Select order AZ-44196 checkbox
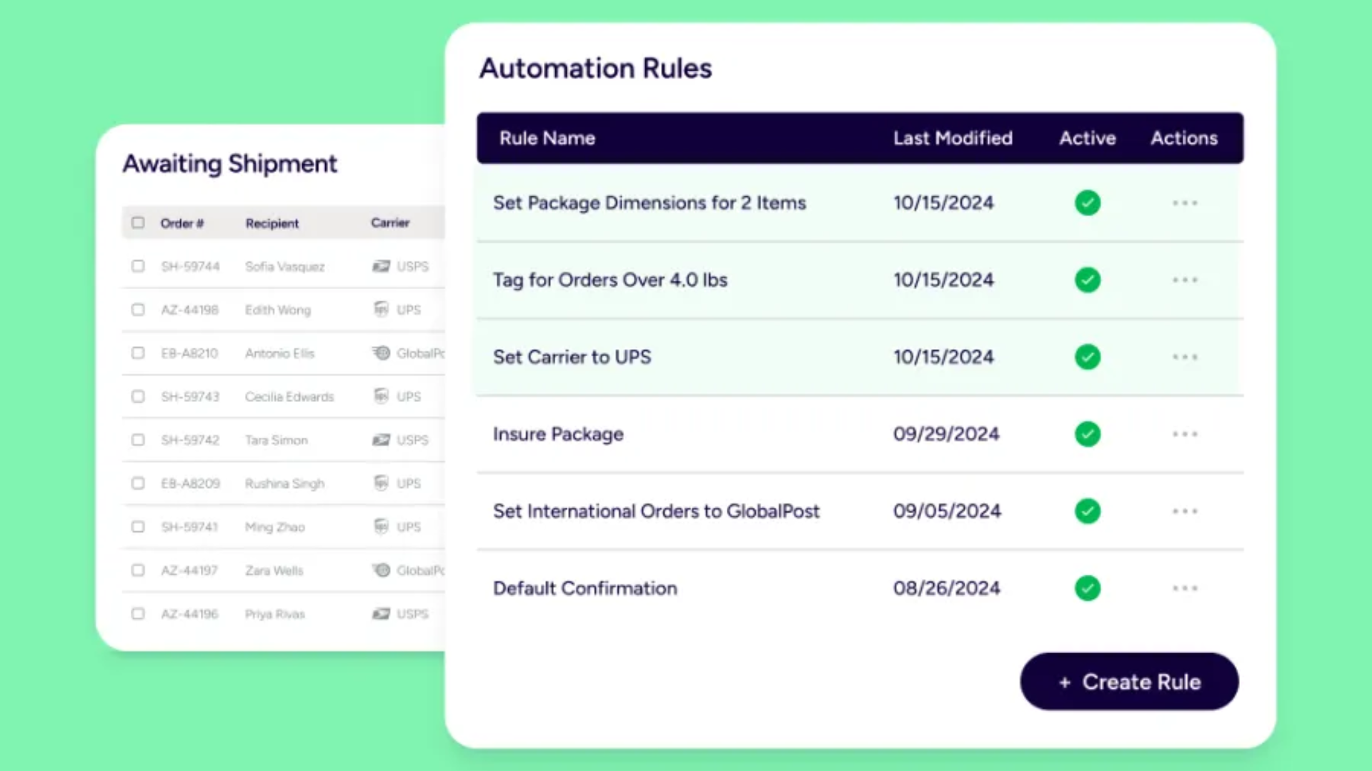The height and width of the screenshot is (771, 1372). 138,614
